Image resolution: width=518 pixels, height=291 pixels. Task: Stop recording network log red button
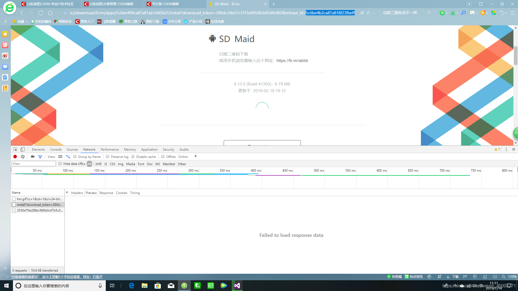point(15,157)
